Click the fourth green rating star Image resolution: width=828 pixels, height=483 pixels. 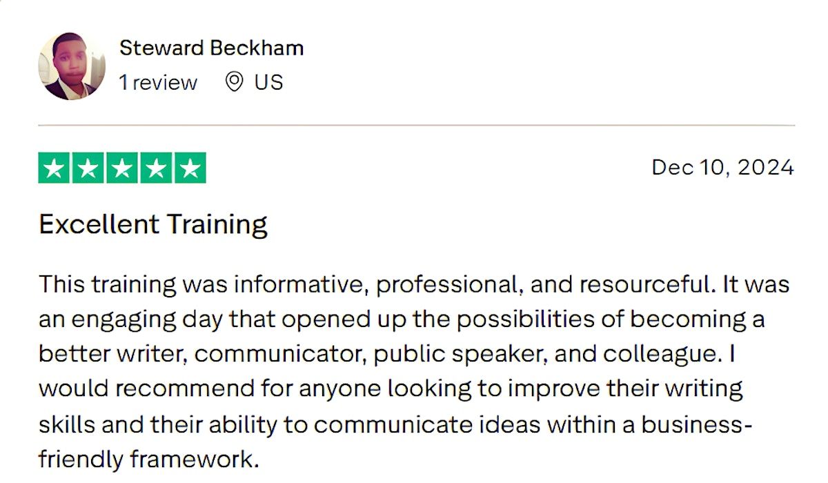[156, 168]
